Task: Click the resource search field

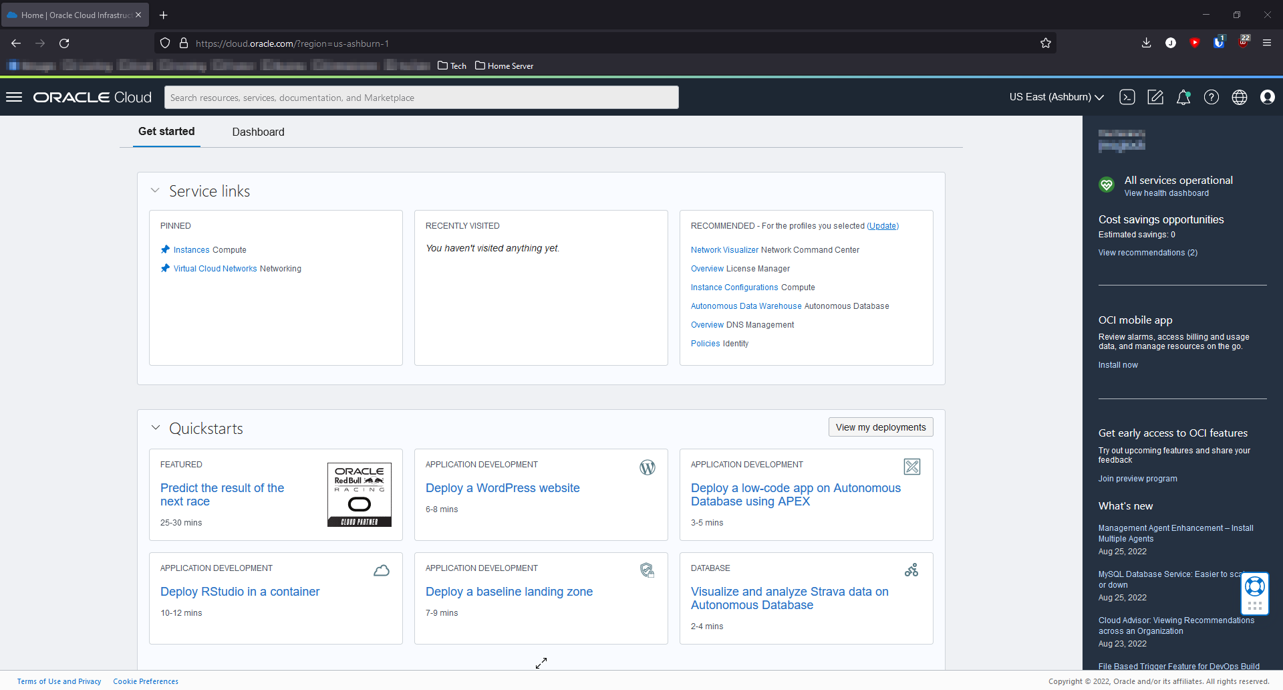Action: [421, 97]
